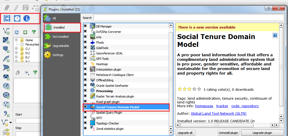Image resolution: width=288 pixels, height=136 pixels.
Task: Click the STDM login arrow icon
Action: click(7, 18)
